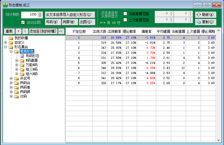Open the 我的收藏 folder
Screen dimensions: 224x145
21,38
